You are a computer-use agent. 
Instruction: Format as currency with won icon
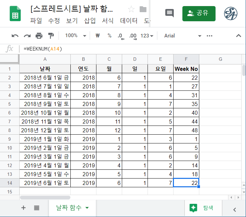pyautogui.click(x=98, y=36)
